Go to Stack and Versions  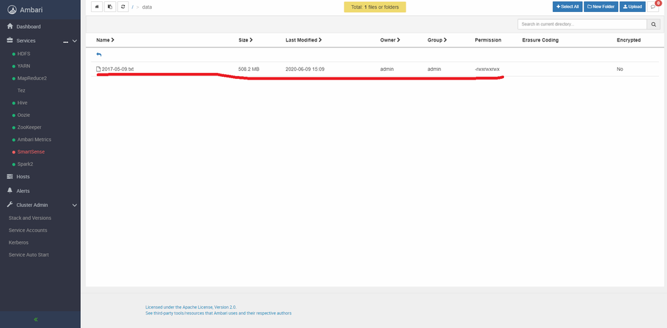coord(30,218)
